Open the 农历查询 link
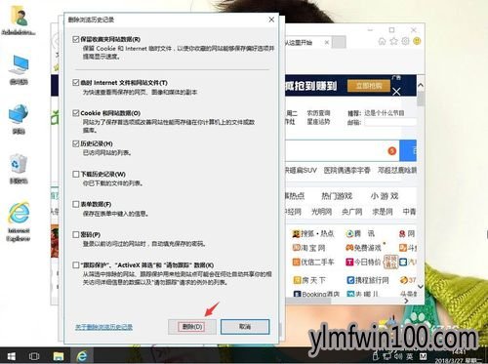Screen dimensions: 488x364 318,113
